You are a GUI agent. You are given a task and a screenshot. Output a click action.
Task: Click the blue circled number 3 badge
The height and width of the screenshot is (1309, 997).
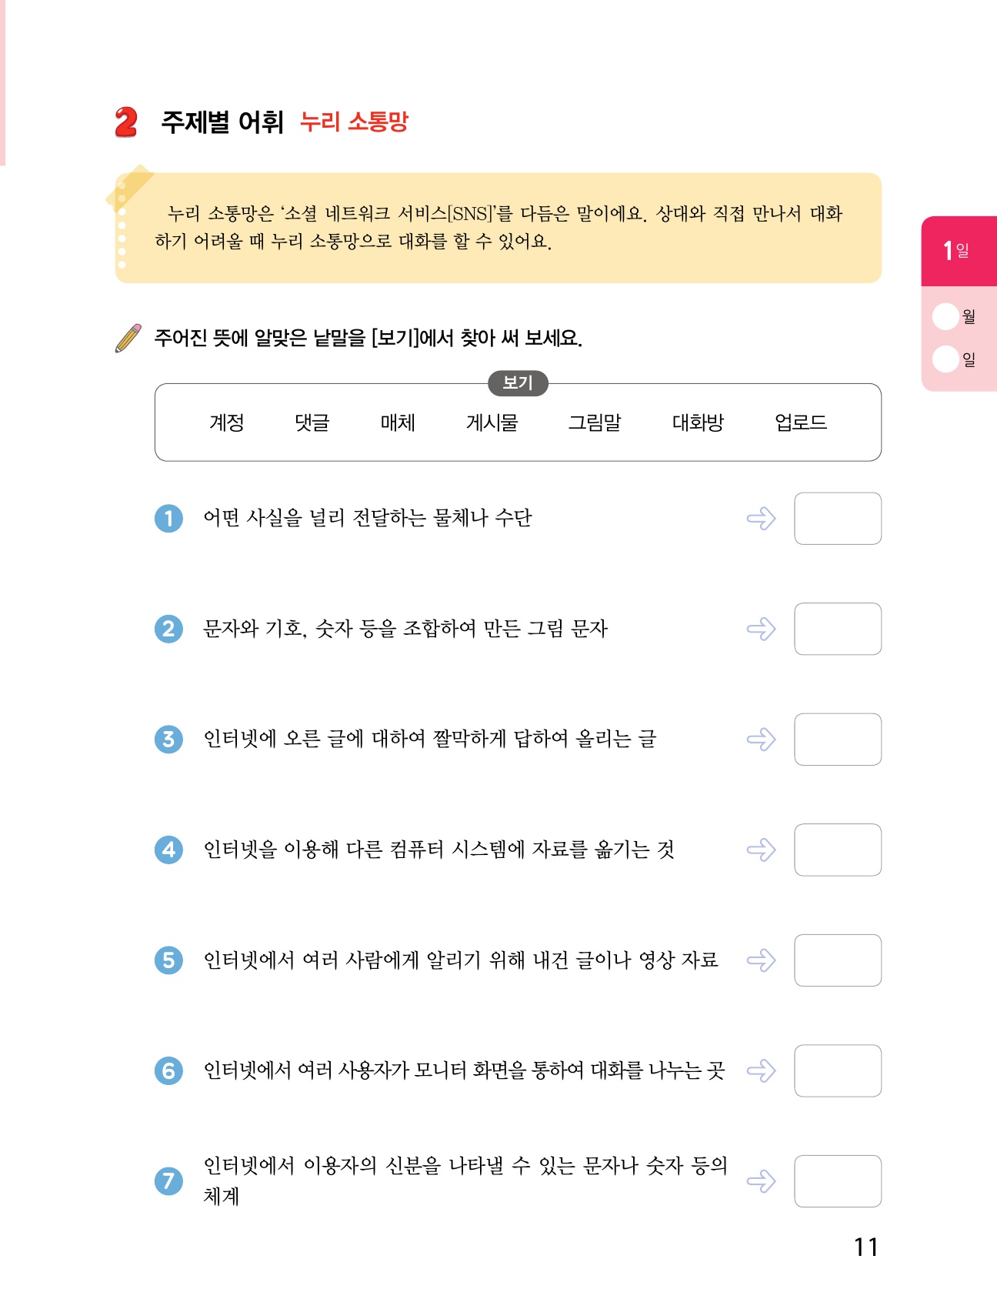pos(169,740)
